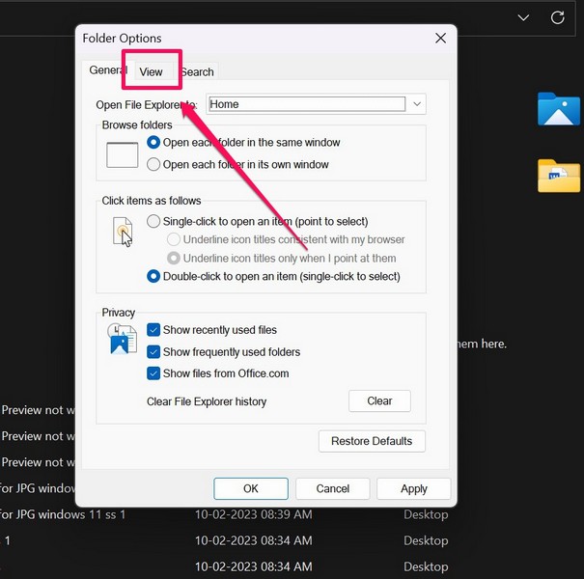
Task: Click the Pictures folder icon
Action: [558, 110]
